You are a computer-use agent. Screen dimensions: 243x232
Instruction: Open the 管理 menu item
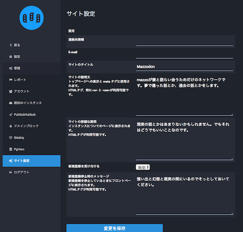pos(32,68)
